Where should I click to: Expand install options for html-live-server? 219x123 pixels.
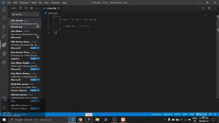tap(38, 90)
